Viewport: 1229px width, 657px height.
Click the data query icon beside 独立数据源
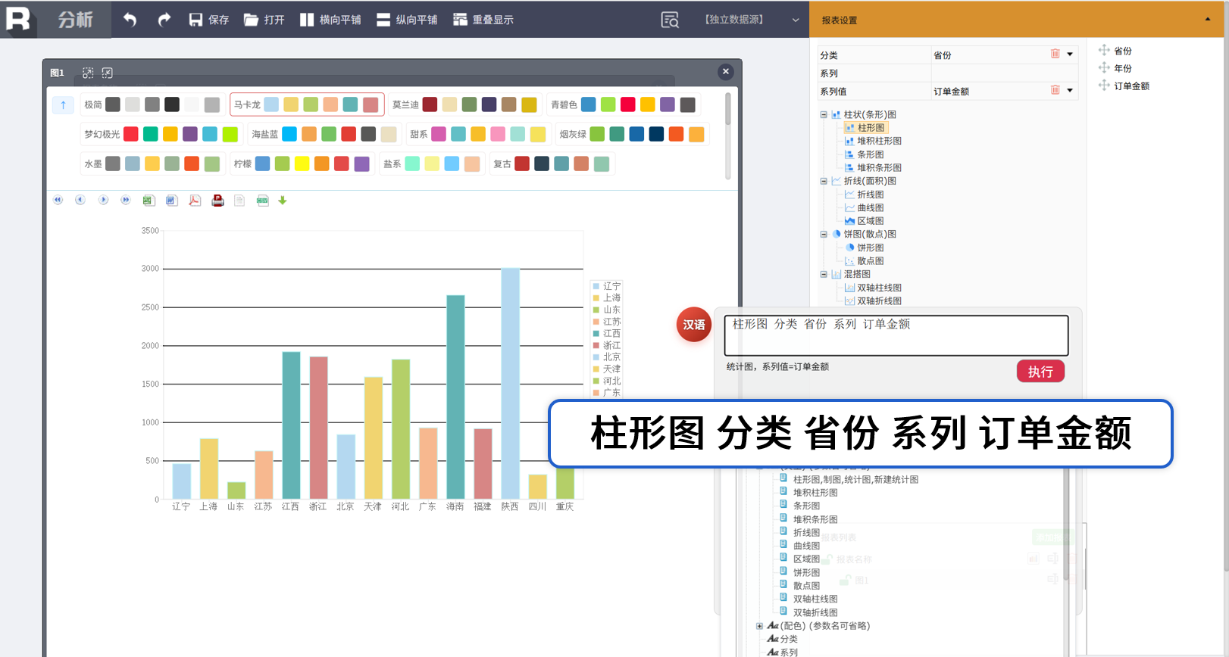pos(670,20)
